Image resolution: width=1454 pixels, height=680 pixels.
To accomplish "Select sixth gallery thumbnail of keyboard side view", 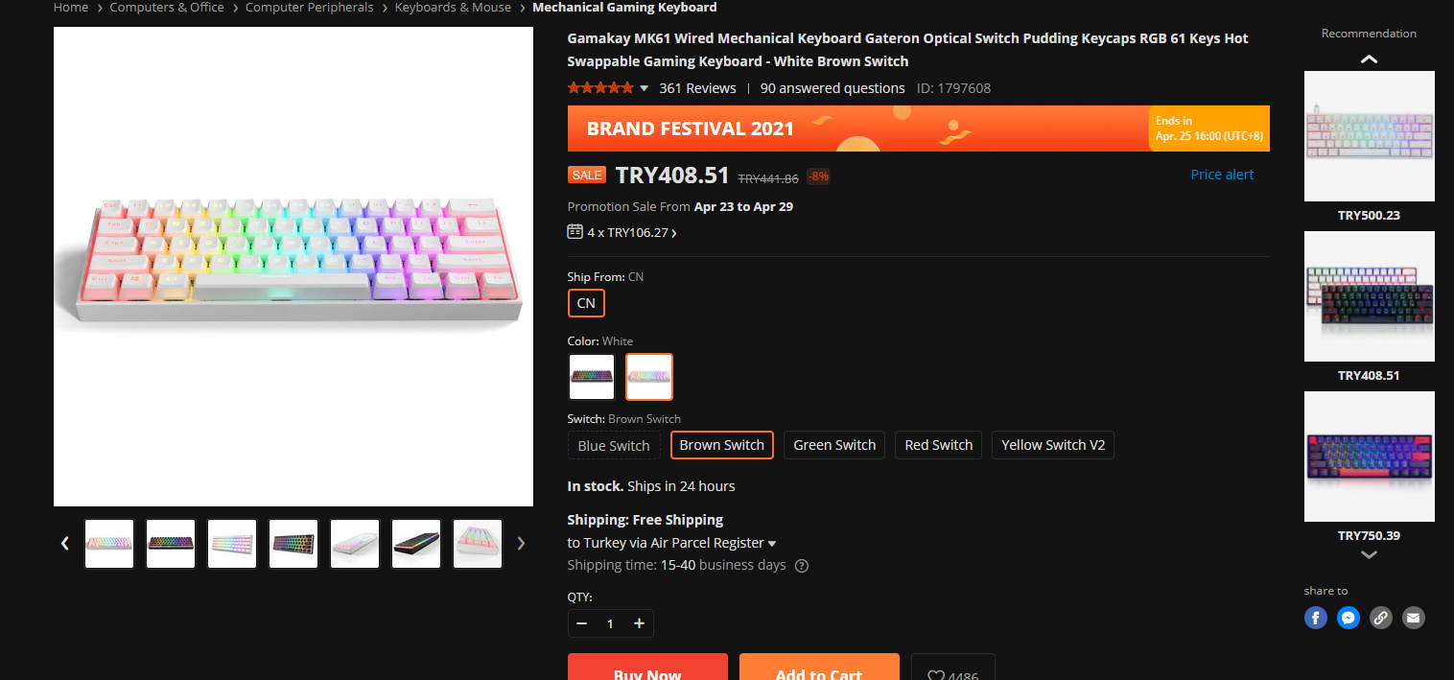I will click(x=416, y=544).
